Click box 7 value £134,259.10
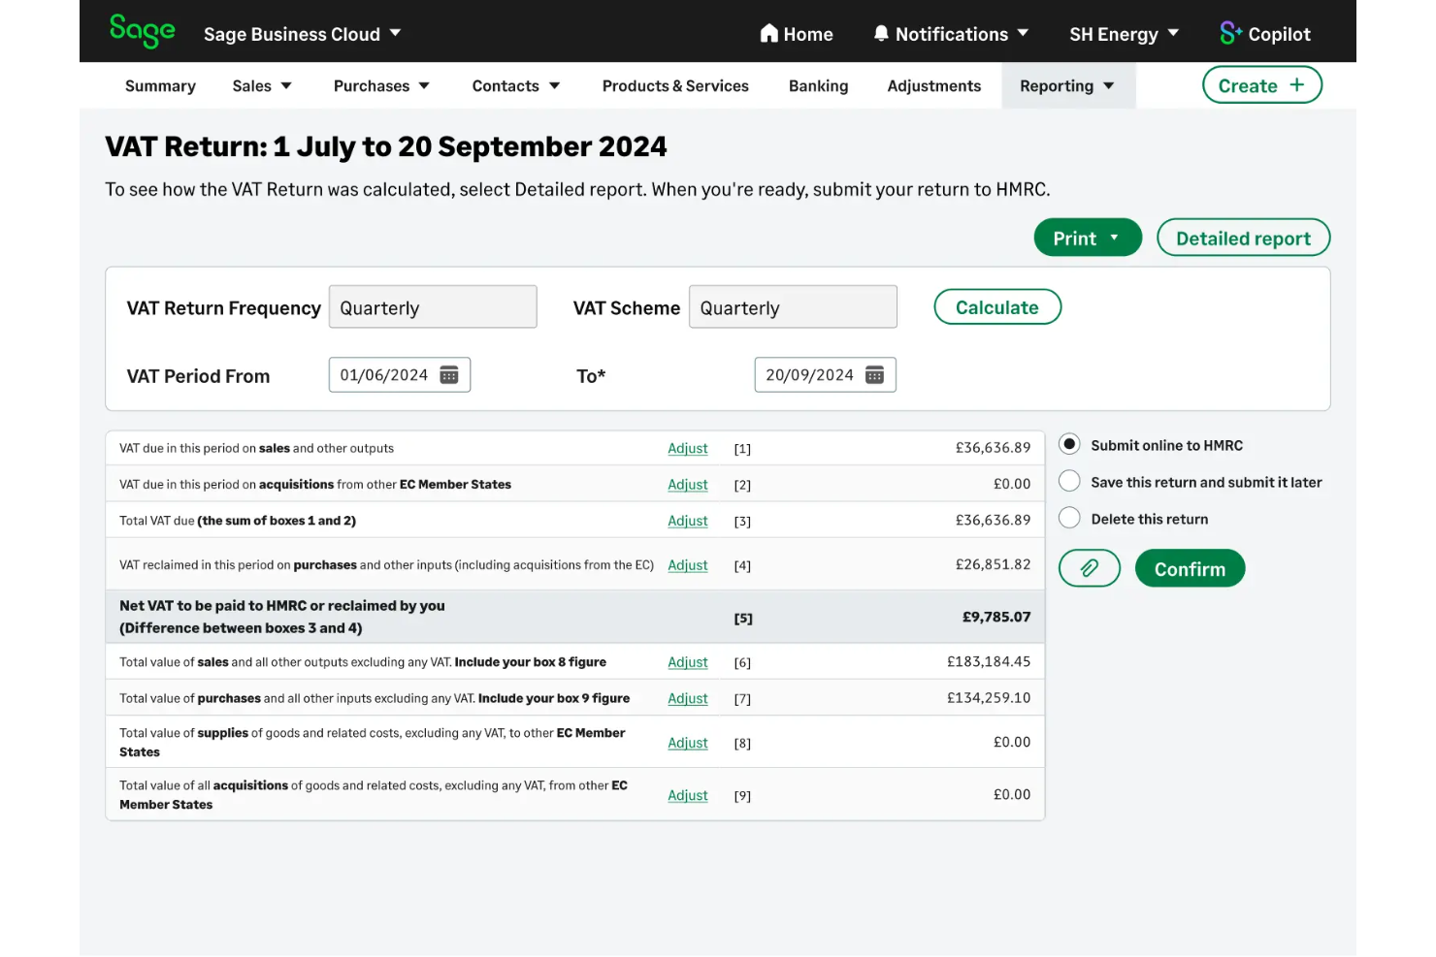 coord(989,697)
